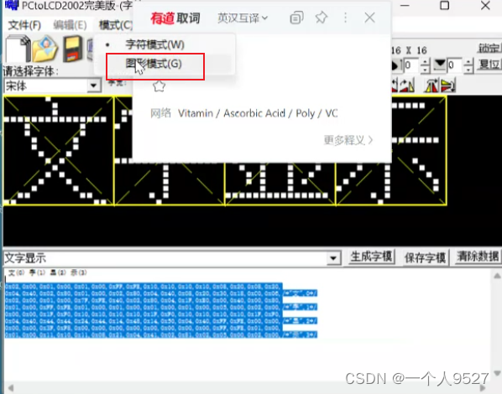
Task: Click the 生成字模 button
Action: (x=371, y=257)
